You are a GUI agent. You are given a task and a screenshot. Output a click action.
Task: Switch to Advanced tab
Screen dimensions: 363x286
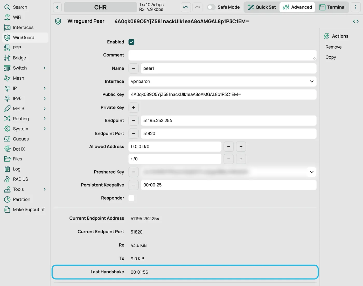click(x=297, y=7)
